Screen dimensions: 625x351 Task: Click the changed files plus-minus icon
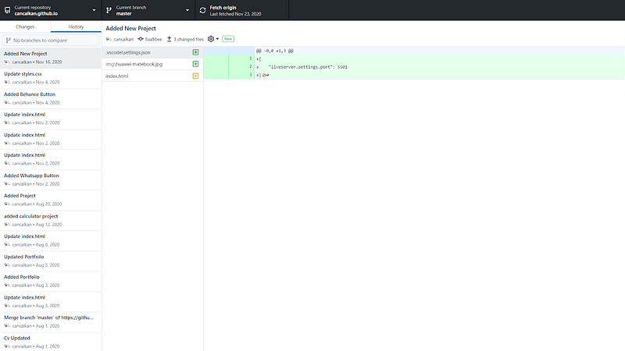point(169,39)
